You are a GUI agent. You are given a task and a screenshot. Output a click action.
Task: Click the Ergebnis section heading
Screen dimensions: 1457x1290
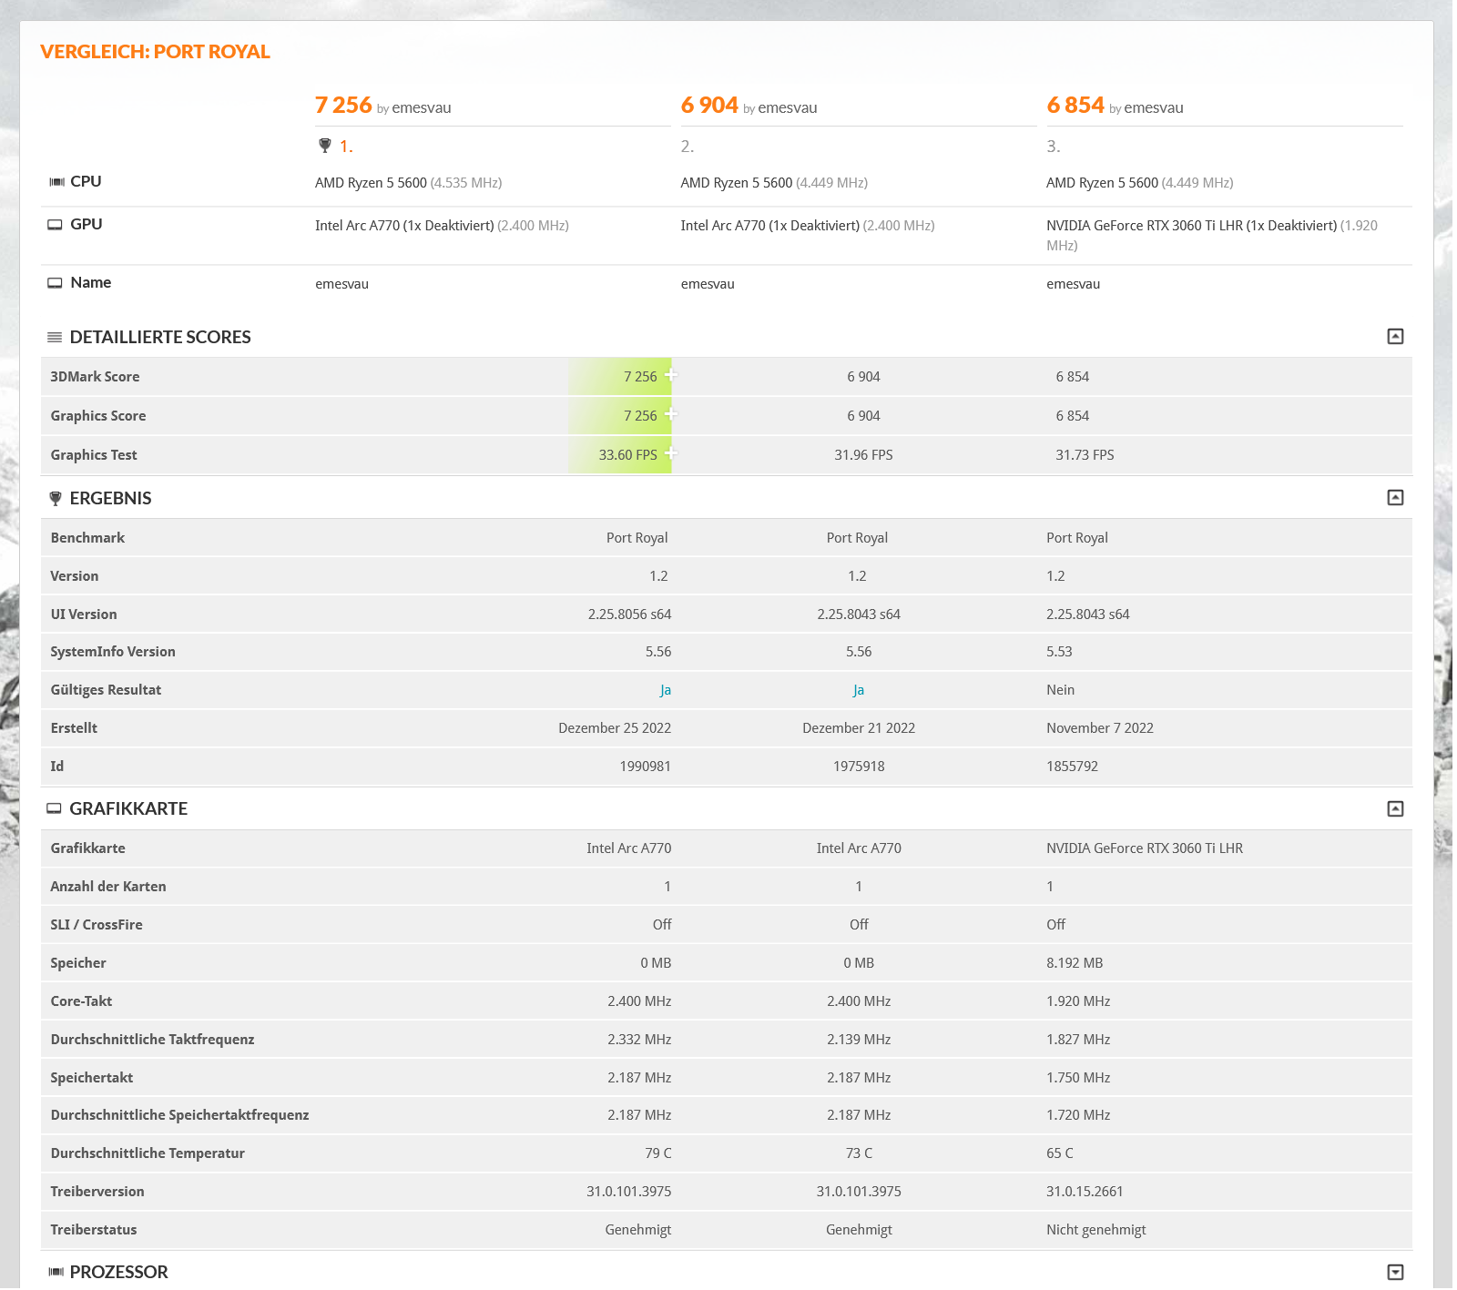click(111, 499)
